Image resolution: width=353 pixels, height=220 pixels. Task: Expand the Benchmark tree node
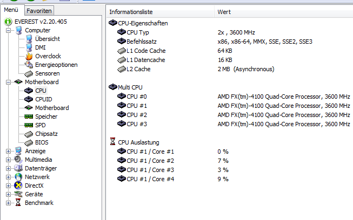[x=8, y=203]
